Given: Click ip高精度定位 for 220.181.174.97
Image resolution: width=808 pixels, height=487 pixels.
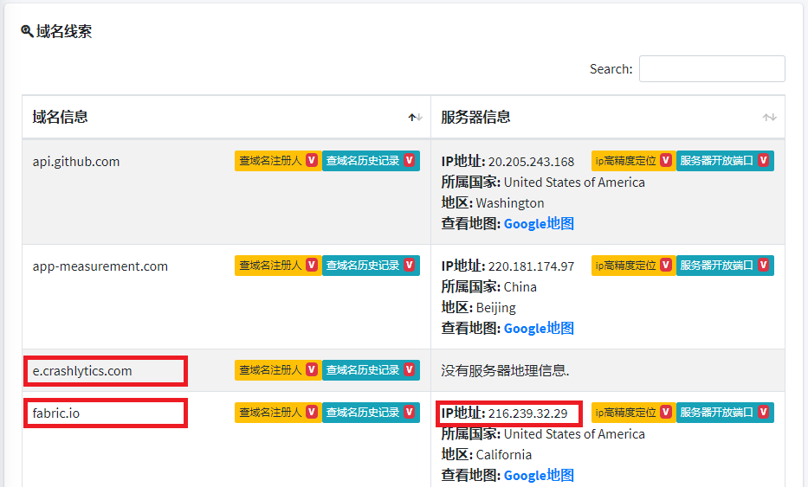Looking at the screenshot, I should [x=633, y=265].
